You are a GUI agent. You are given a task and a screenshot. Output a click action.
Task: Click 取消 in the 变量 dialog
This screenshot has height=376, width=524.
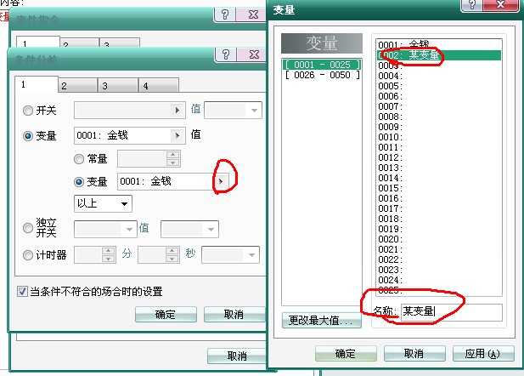414,354
